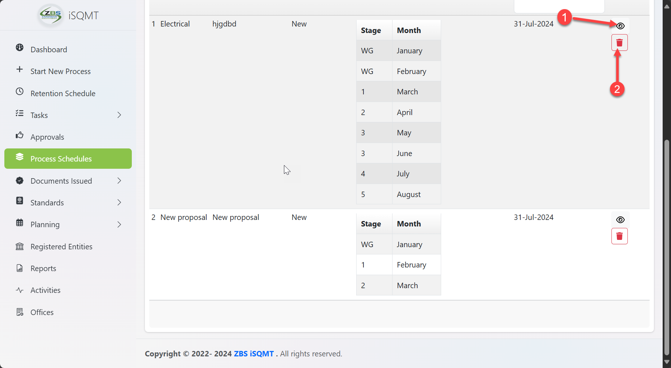Click the Registered Entities bank icon
671x368 pixels.
20,247
